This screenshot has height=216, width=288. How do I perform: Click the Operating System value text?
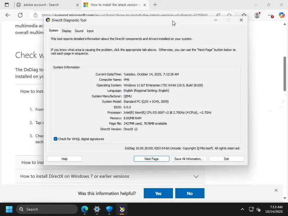pyautogui.click(x=163, y=85)
